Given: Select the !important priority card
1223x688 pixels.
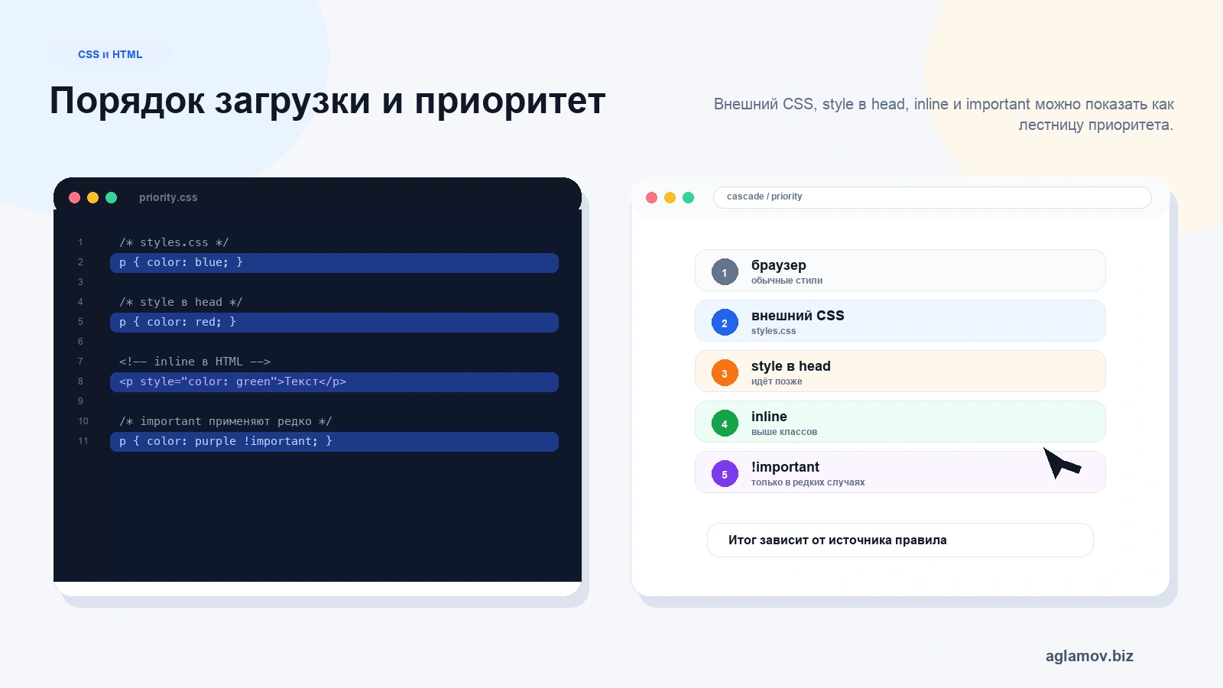Looking at the screenshot, I should [x=900, y=472].
